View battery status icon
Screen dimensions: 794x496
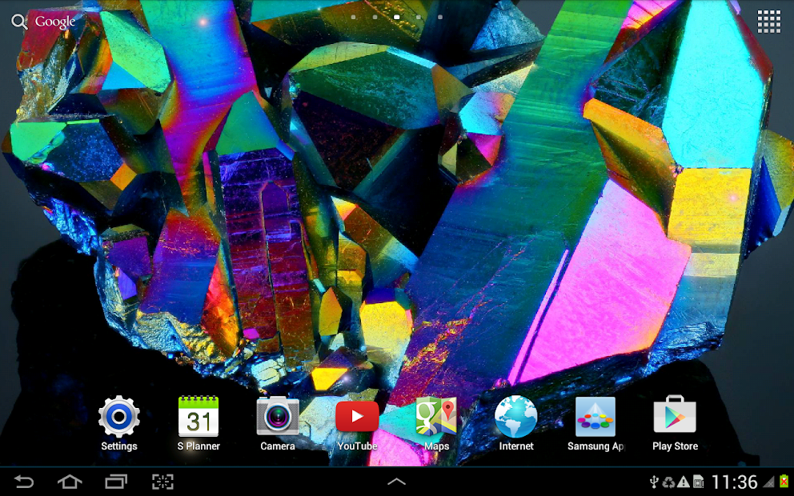[784, 482]
